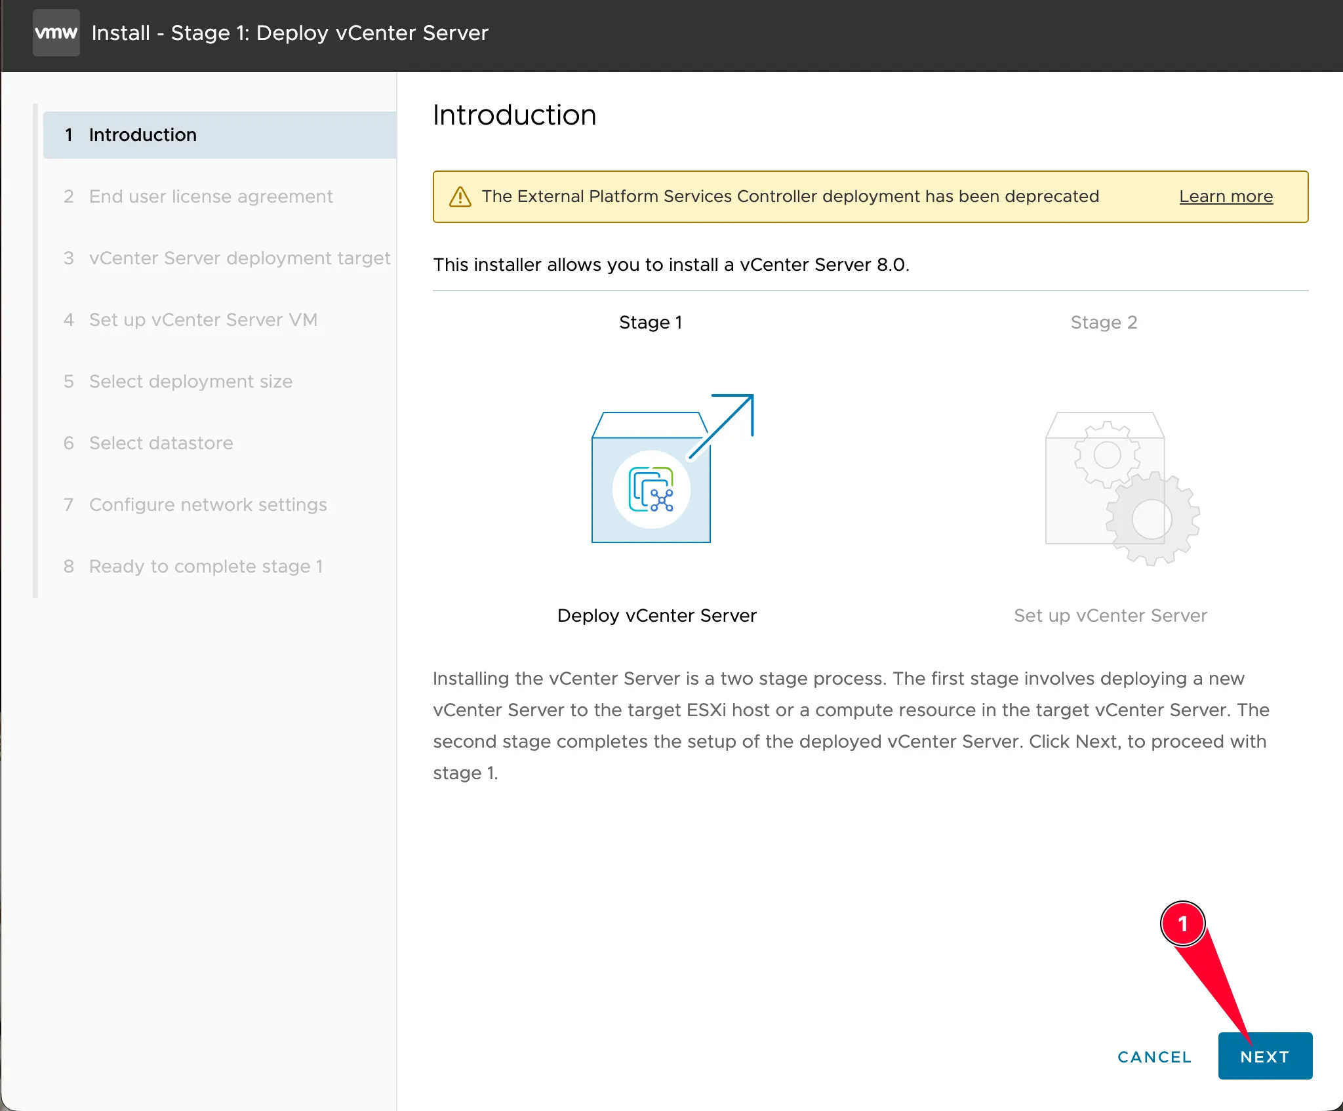Click the vmw logo icon
1343x1111 pixels.
(x=56, y=33)
